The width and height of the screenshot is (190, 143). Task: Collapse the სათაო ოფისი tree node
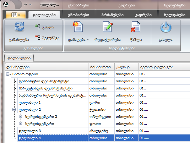pyautogui.click(x=7, y=74)
